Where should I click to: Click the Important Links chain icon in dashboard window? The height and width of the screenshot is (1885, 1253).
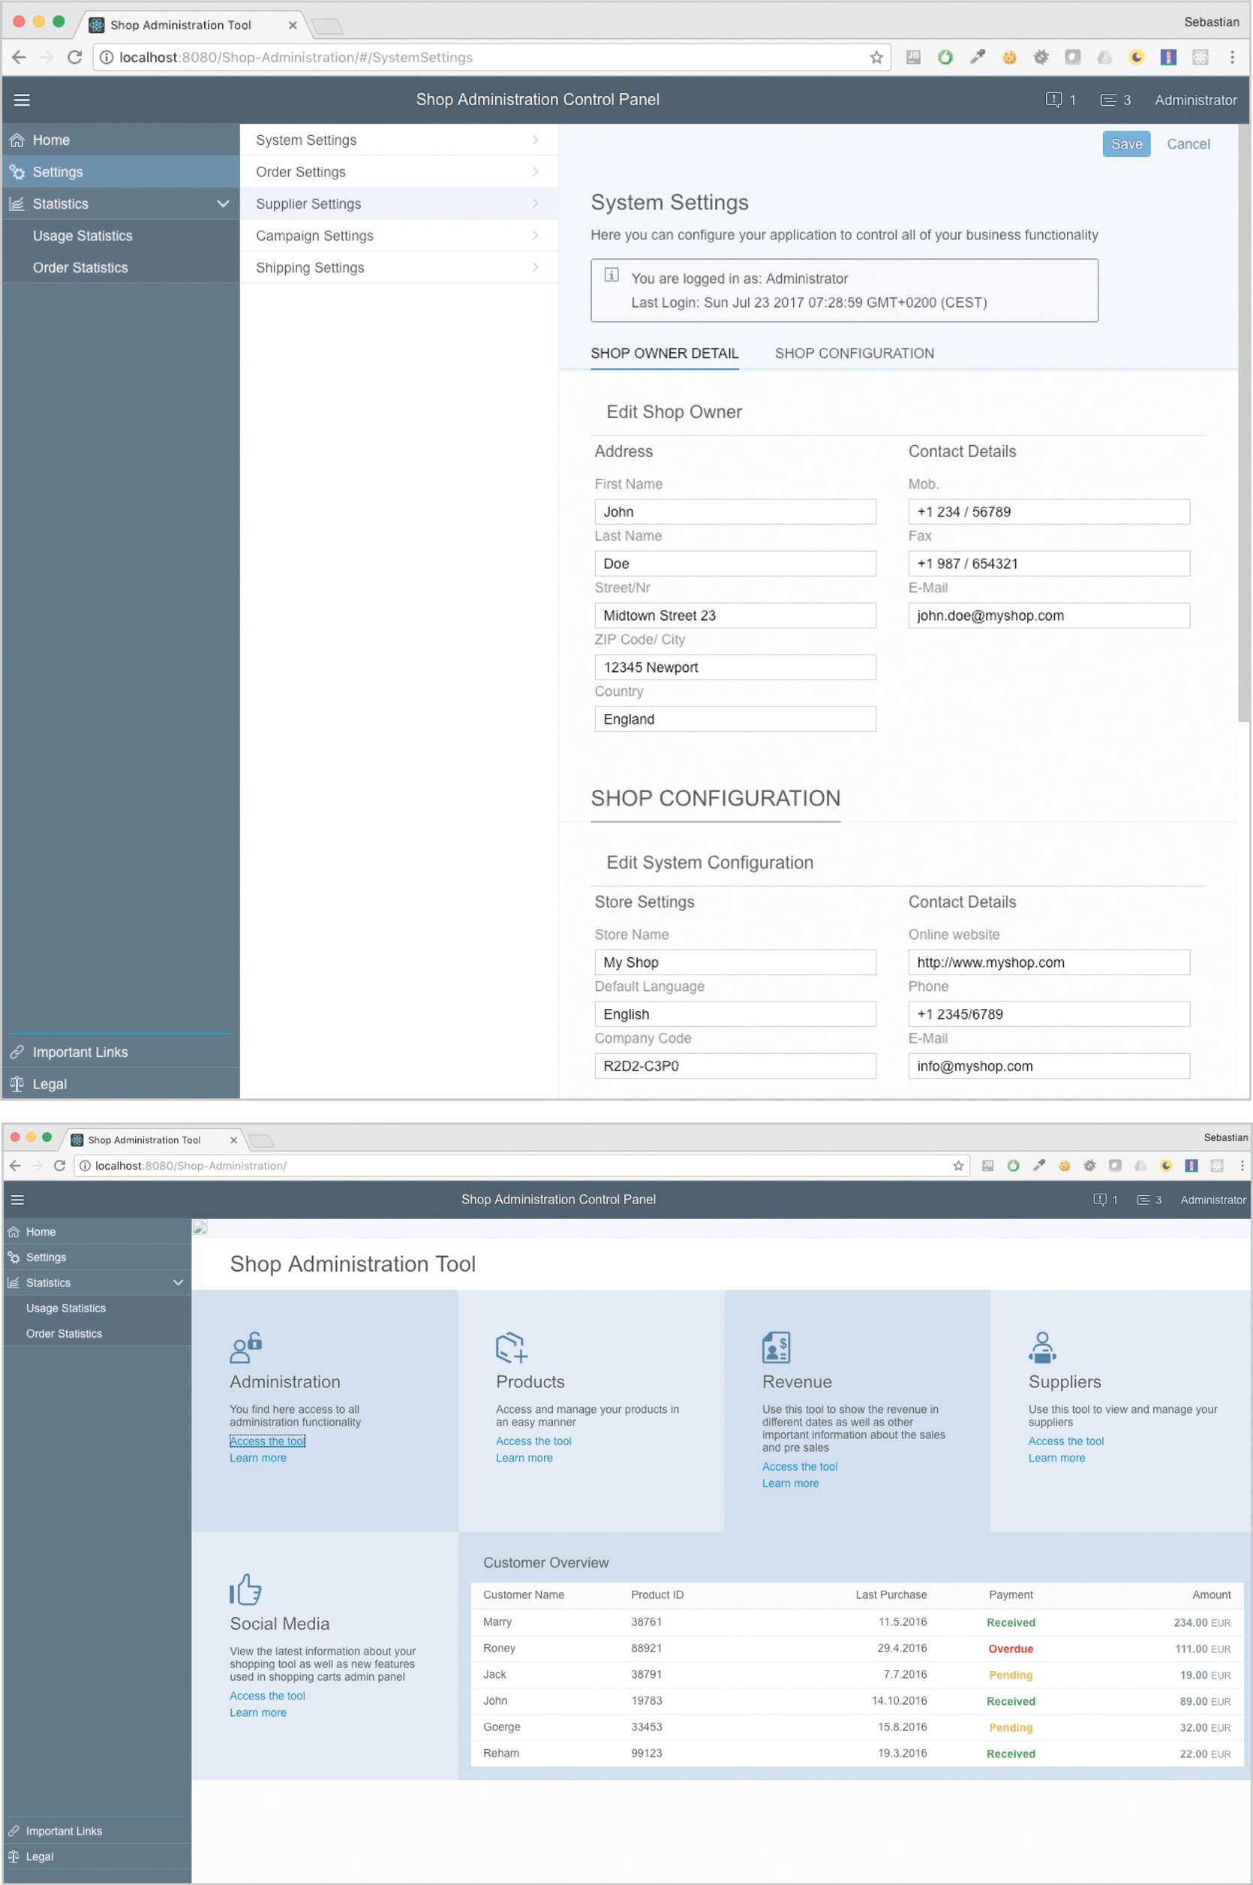tap(14, 1831)
